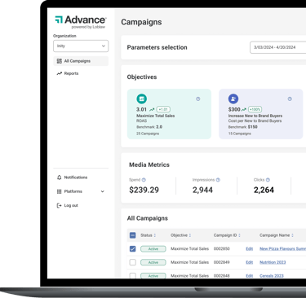Open the Organization dropdown showing Inity
Screen dimensions: 306x298
click(81, 46)
